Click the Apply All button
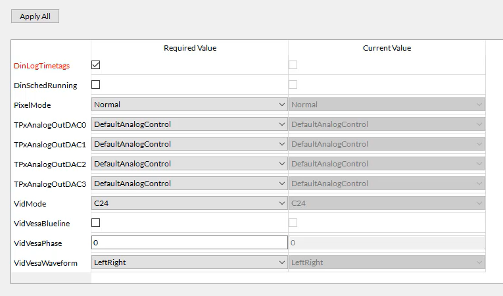503x296 pixels. click(x=35, y=16)
